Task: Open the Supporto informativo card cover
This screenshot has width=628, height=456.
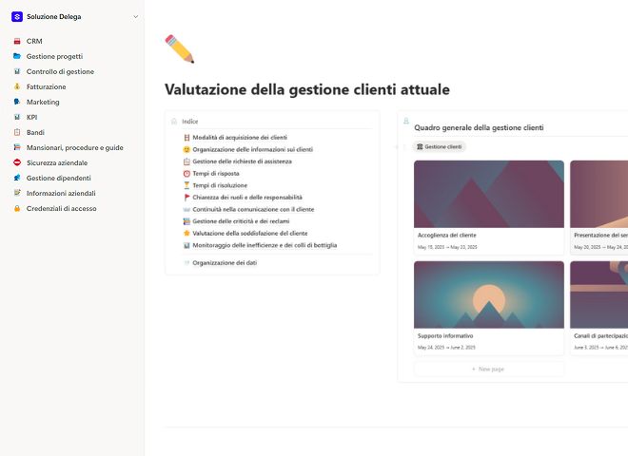Action: pyautogui.click(x=489, y=294)
